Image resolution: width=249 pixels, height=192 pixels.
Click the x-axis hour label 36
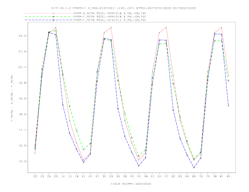[118, 176]
